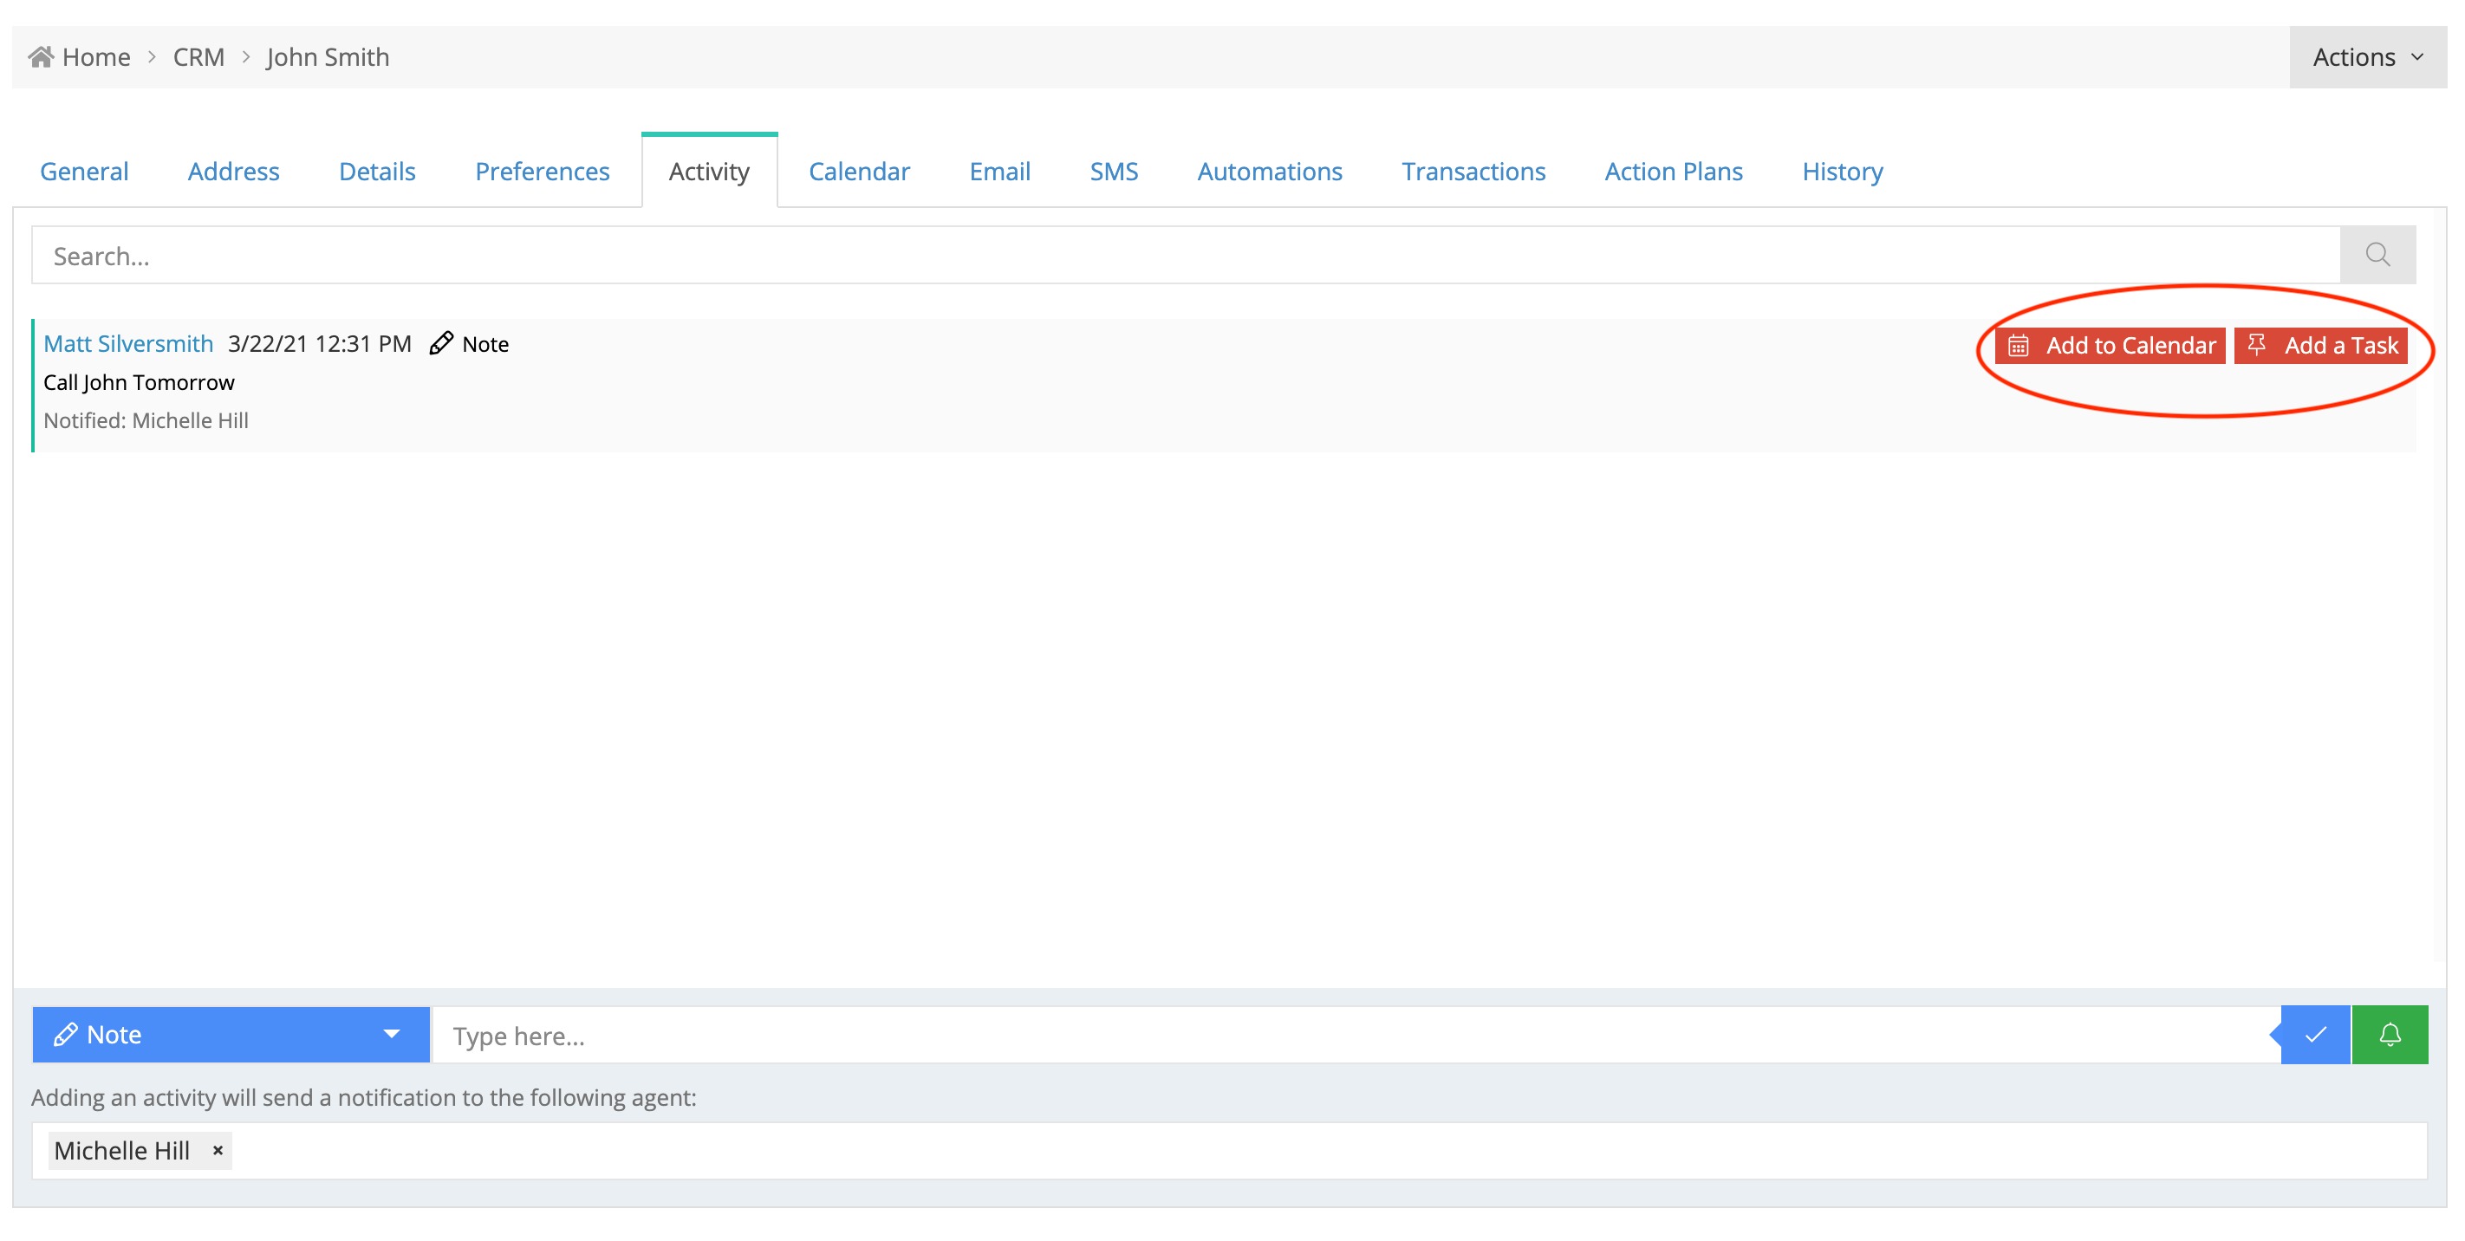Remove Michelle Hill tag with x
The width and height of the screenshot is (2465, 1241).
pyautogui.click(x=218, y=1150)
